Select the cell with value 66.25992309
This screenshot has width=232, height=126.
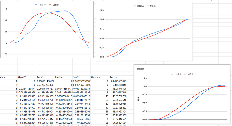pos(118,115)
